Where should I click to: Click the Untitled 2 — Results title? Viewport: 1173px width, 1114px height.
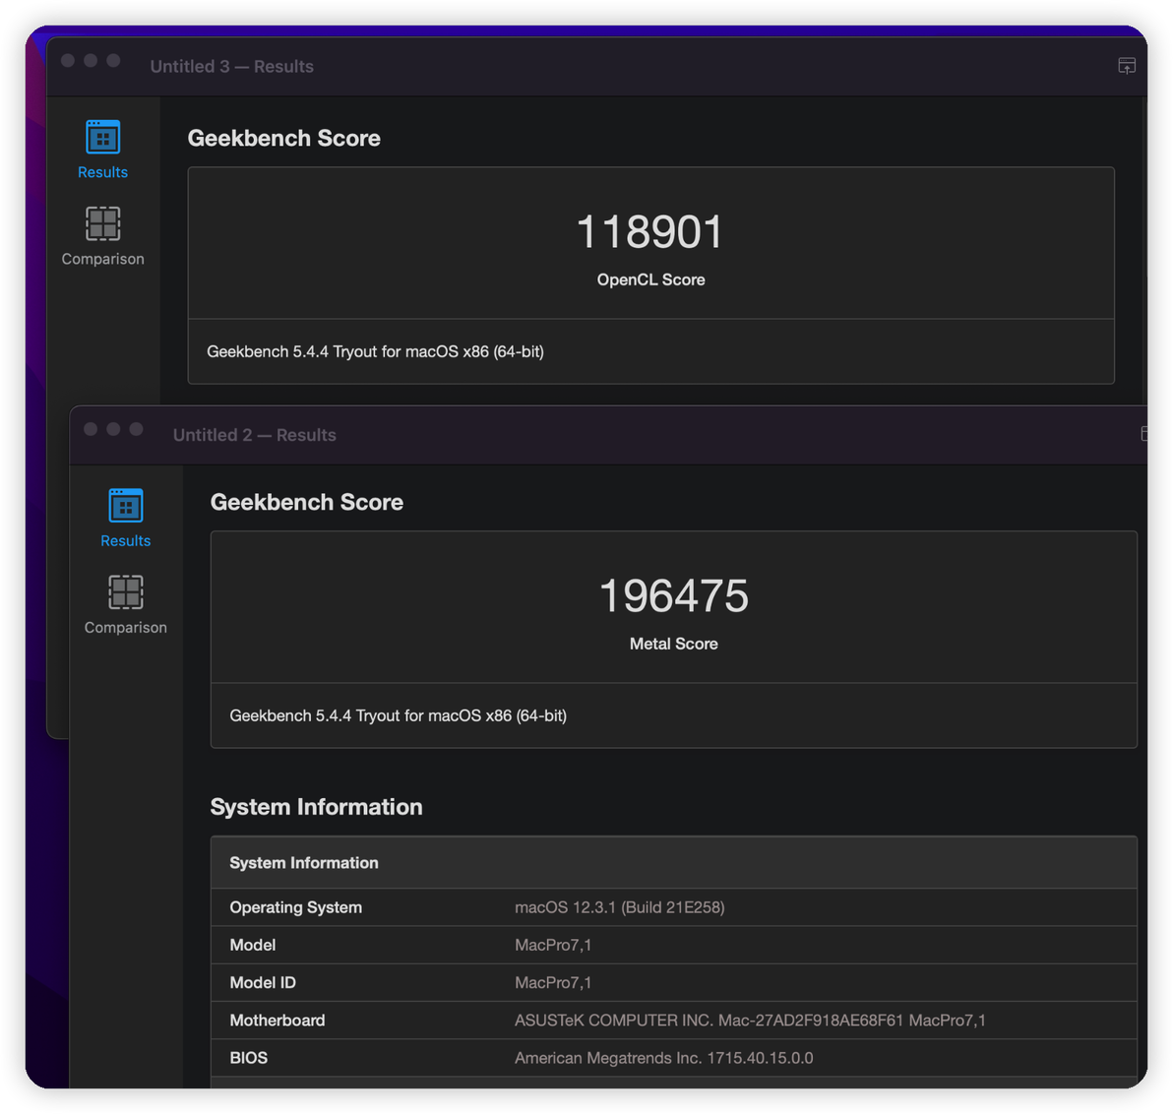(254, 435)
